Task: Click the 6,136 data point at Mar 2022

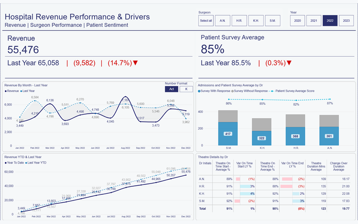Action: point(50,104)
